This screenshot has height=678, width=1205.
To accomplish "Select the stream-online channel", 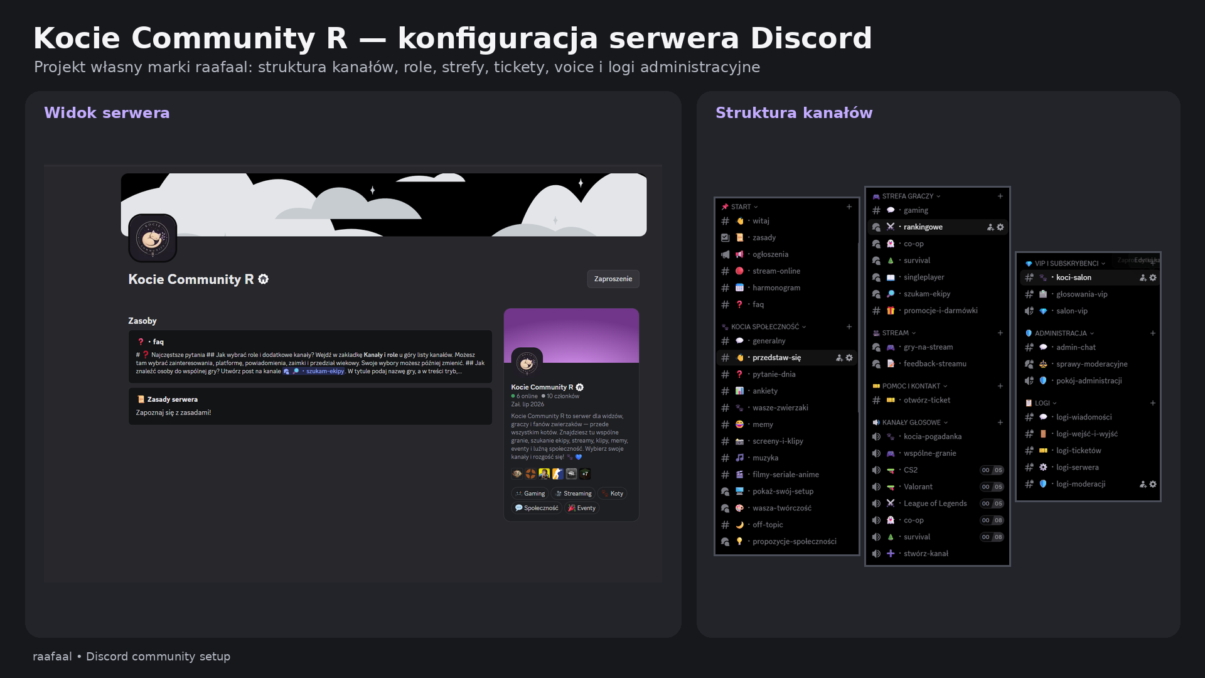I will point(787,271).
